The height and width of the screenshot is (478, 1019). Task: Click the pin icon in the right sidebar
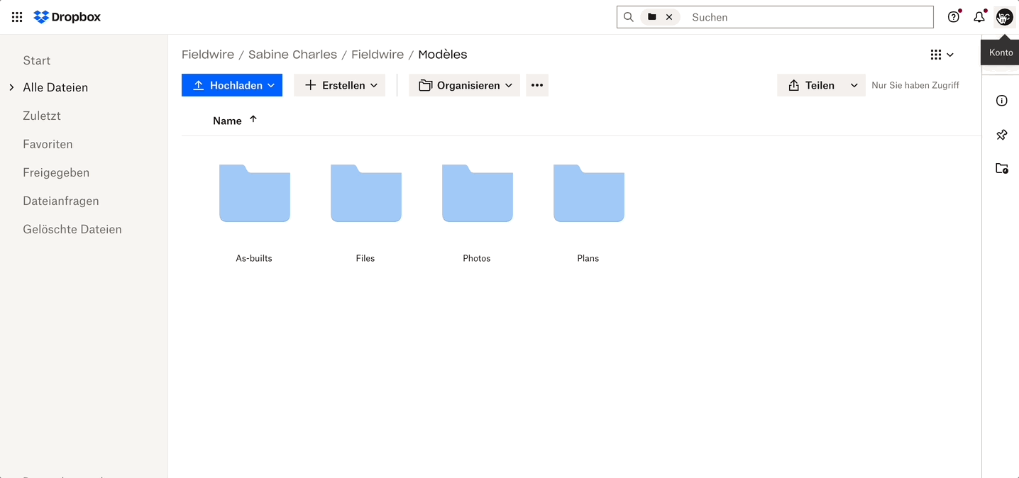click(x=1001, y=134)
